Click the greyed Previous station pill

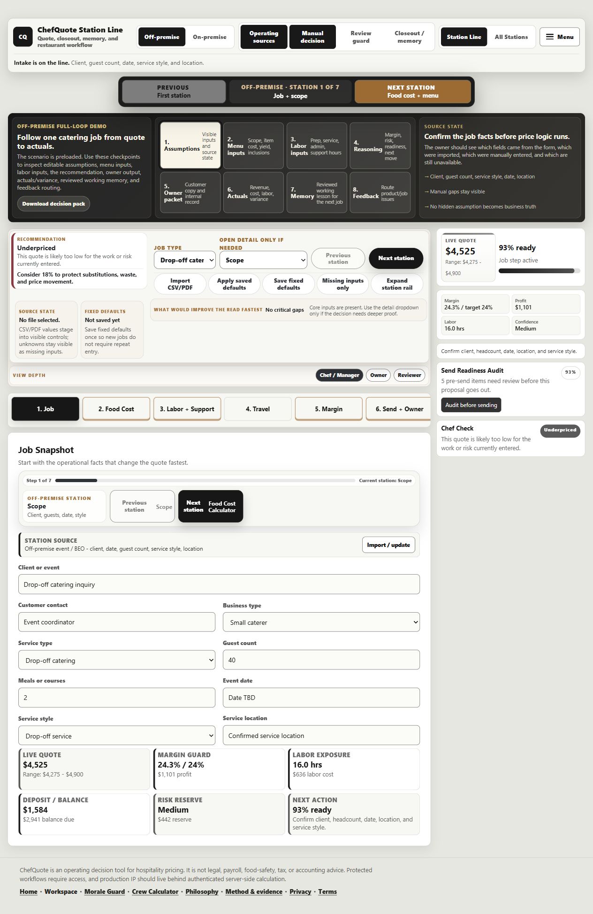[338, 258]
